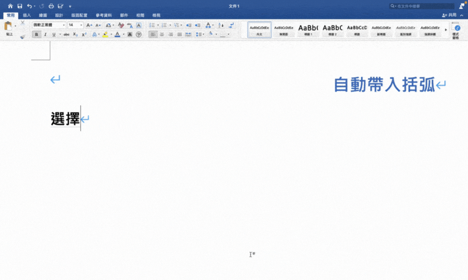Toggle superscript formatting

point(84,35)
